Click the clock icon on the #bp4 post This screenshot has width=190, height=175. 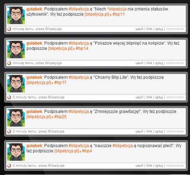9,166
